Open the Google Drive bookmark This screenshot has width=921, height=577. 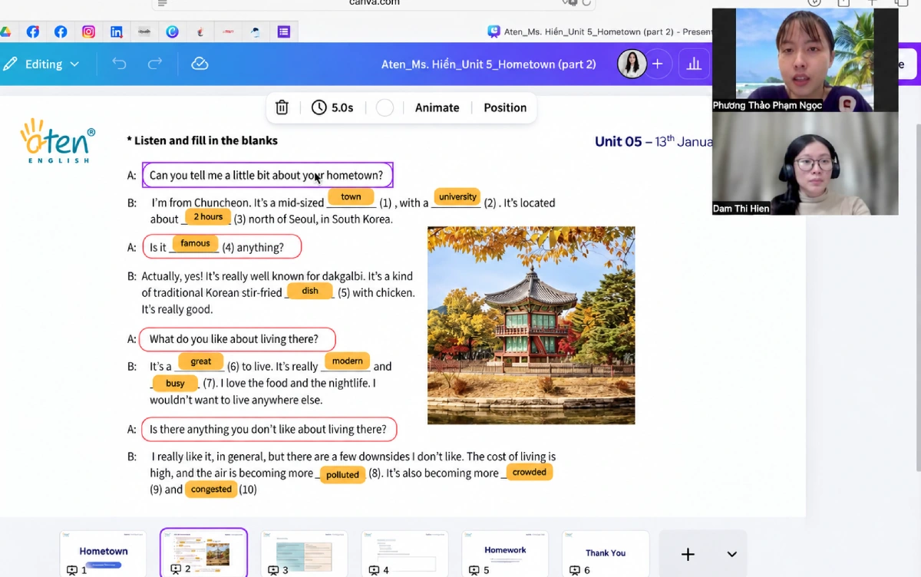[x=5, y=31]
